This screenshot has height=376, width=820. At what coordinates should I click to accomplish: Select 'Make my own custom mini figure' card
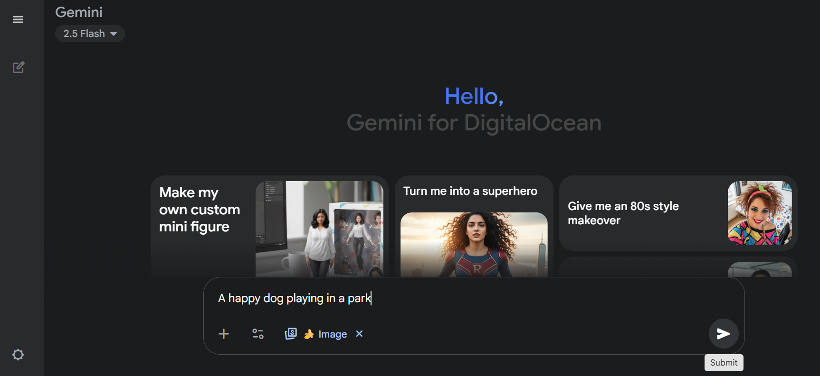[x=270, y=227]
